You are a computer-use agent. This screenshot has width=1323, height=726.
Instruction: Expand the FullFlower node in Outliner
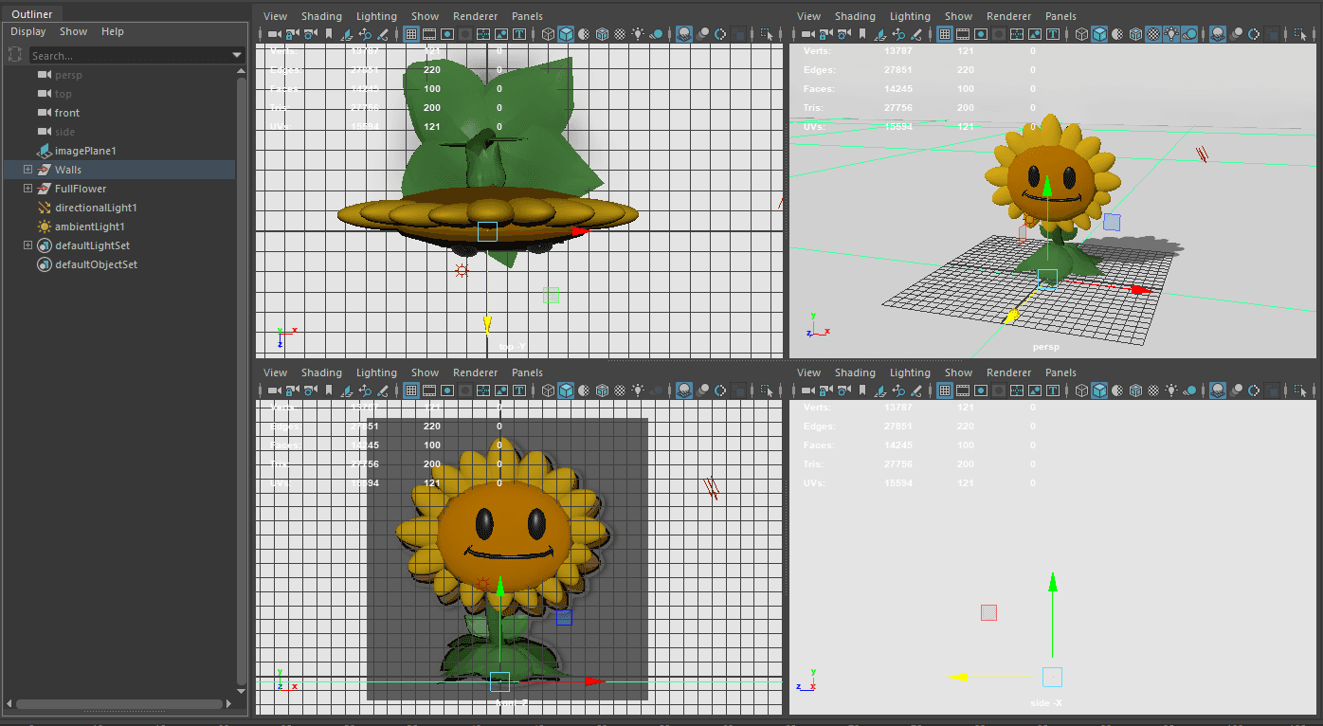pyautogui.click(x=27, y=189)
